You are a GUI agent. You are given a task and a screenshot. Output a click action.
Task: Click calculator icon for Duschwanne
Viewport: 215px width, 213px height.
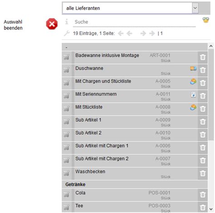point(203,70)
